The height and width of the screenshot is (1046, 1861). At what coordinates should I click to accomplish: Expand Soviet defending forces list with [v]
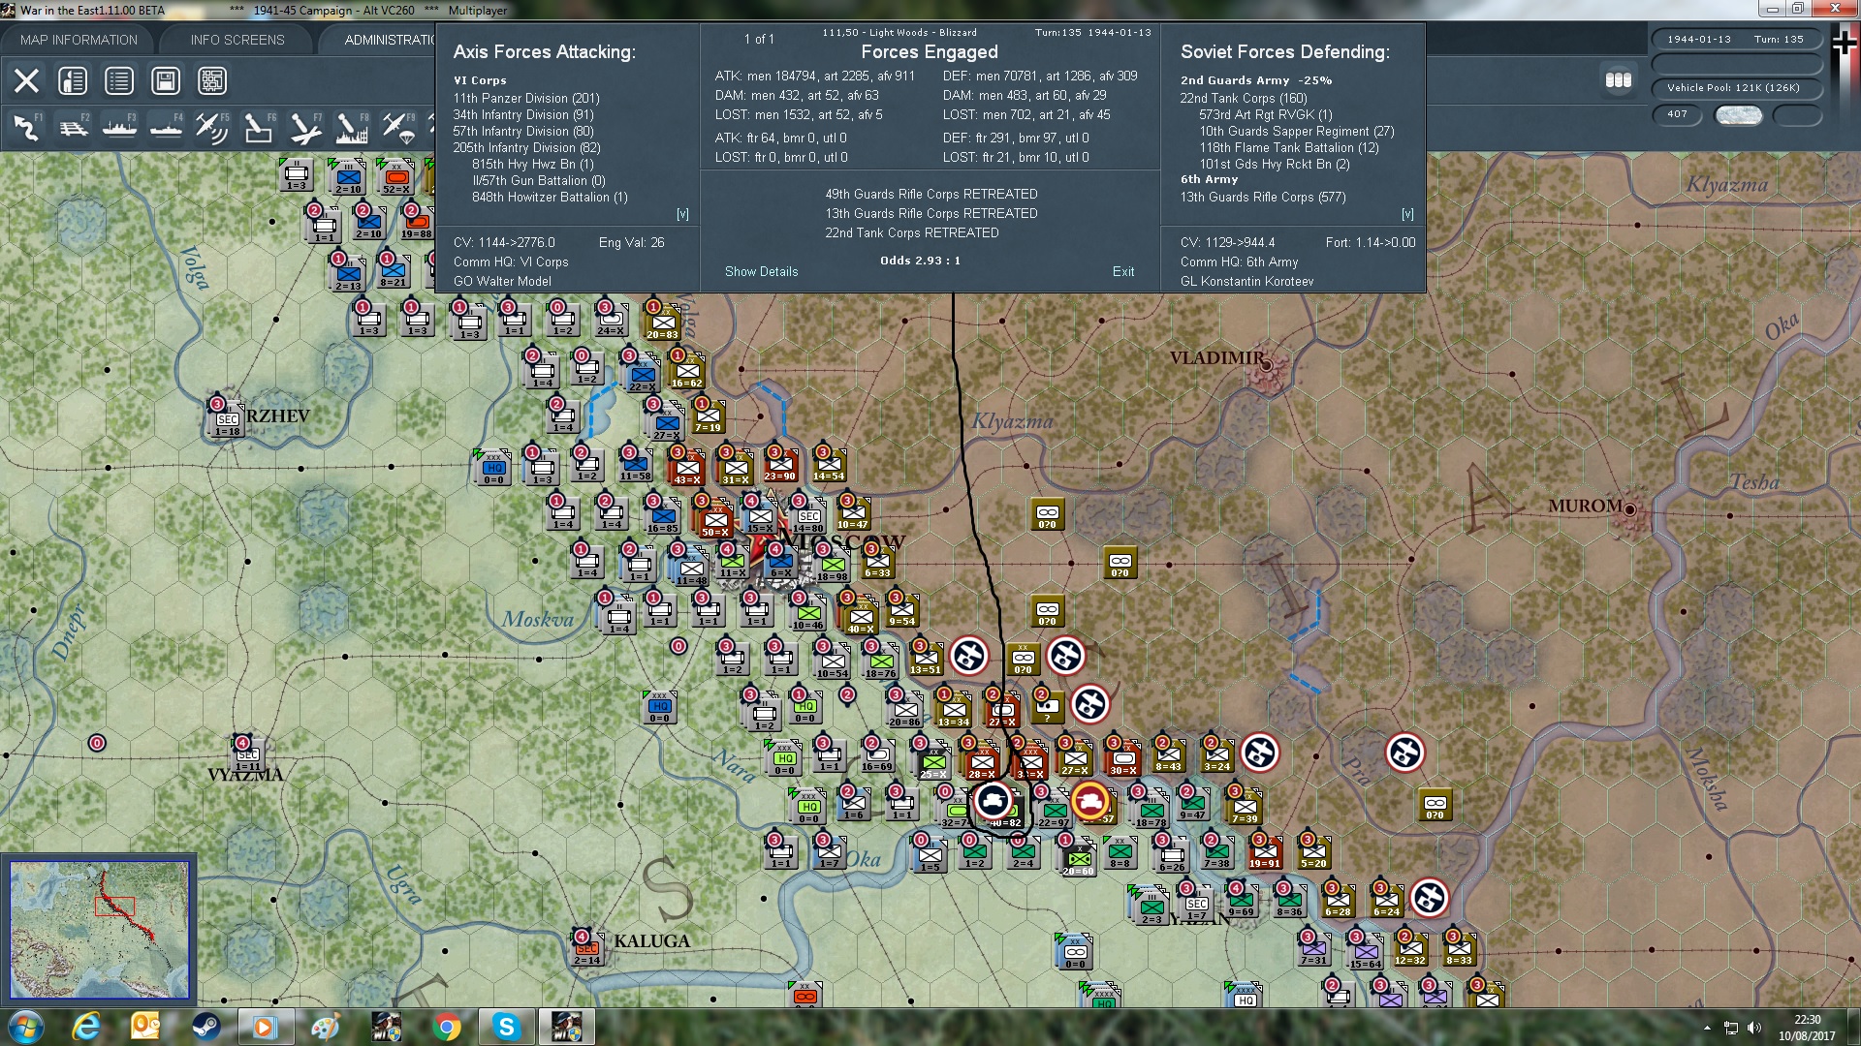tap(1407, 214)
